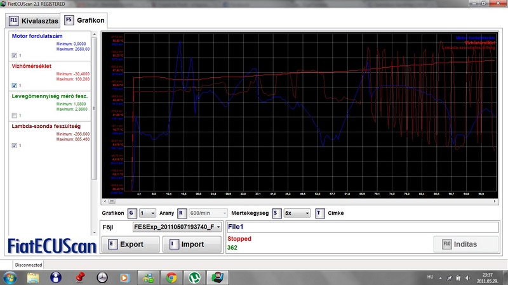Open the red pushpin taskbar app

click(80, 278)
